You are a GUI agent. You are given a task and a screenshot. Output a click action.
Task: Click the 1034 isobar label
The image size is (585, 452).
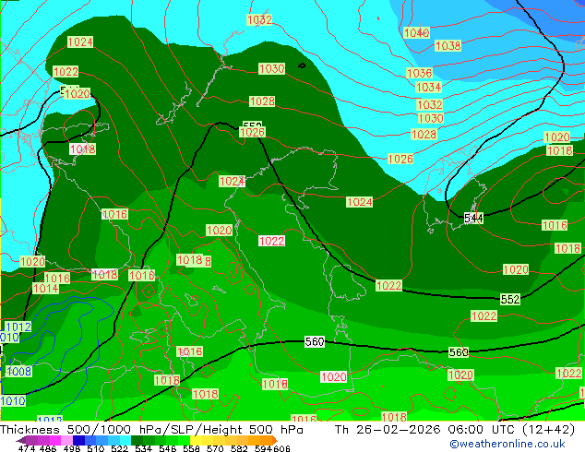[428, 88]
